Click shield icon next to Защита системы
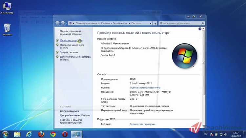The image size is (246, 138). (x=57, y=52)
